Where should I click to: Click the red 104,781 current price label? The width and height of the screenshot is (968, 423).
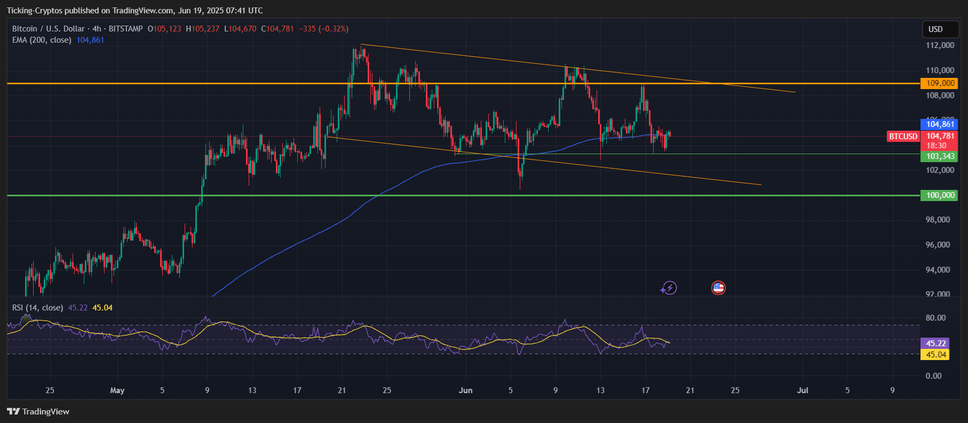click(939, 136)
